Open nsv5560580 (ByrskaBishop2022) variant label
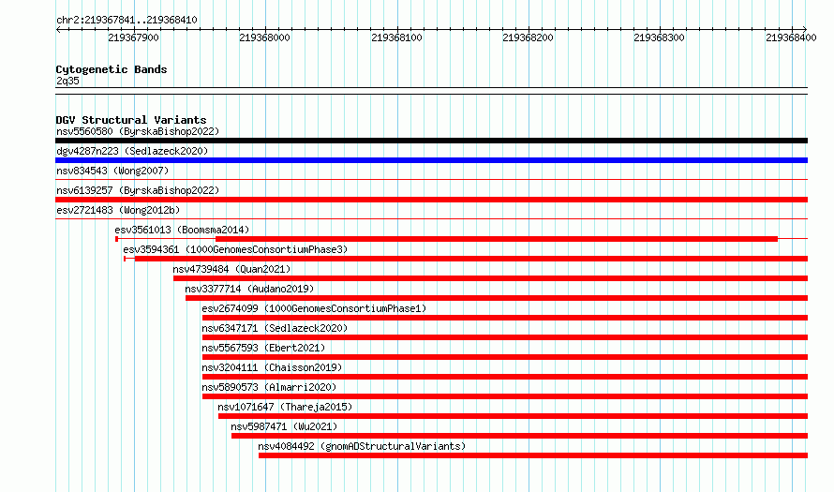 (x=138, y=131)
